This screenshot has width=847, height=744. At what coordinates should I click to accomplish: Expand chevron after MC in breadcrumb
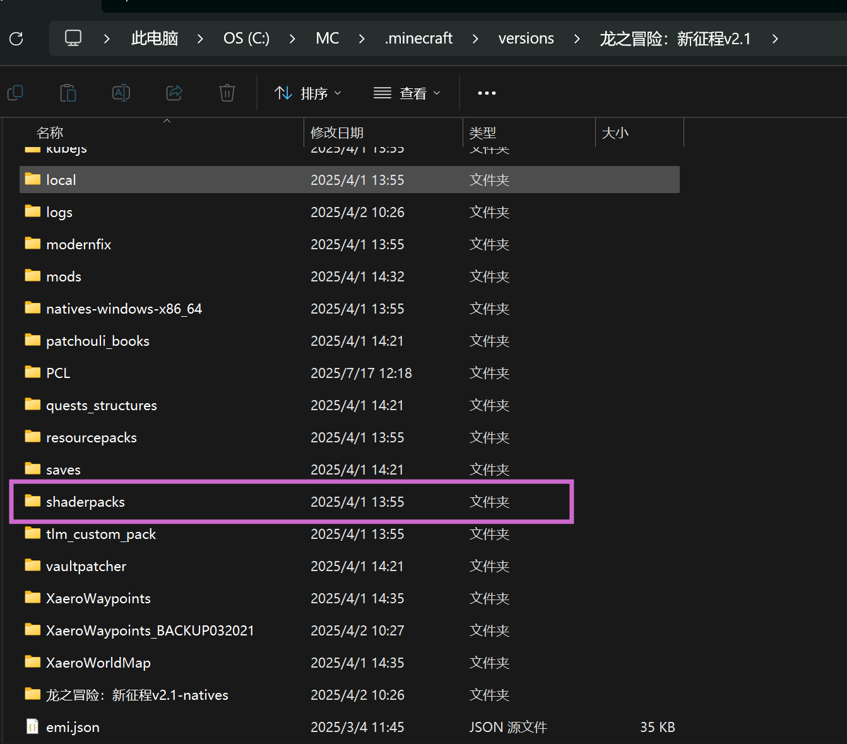point(362,38)
